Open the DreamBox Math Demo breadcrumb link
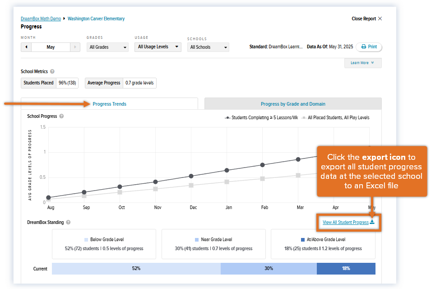This screenshot has width=431, height=289. [40, 19]
